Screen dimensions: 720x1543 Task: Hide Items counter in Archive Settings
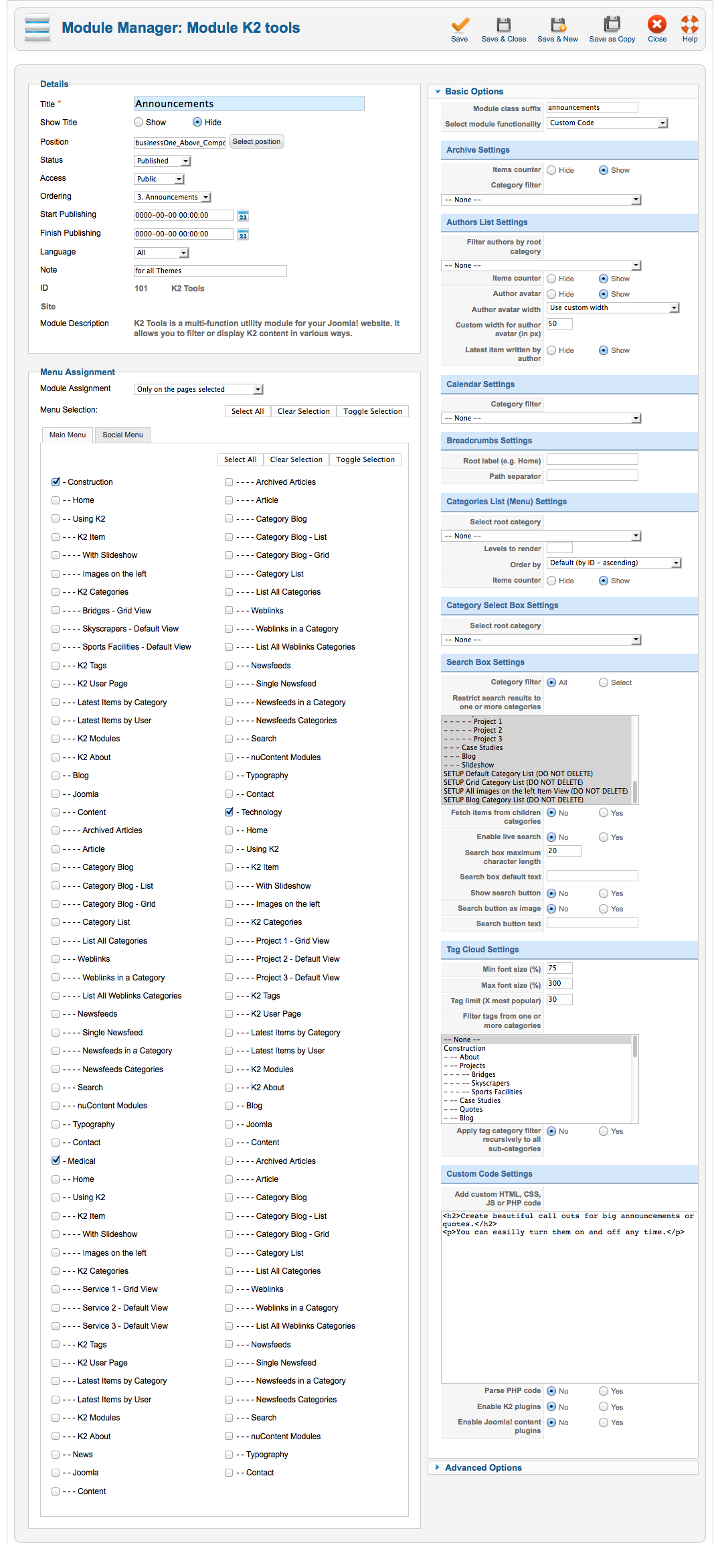[x=551, y=170]
